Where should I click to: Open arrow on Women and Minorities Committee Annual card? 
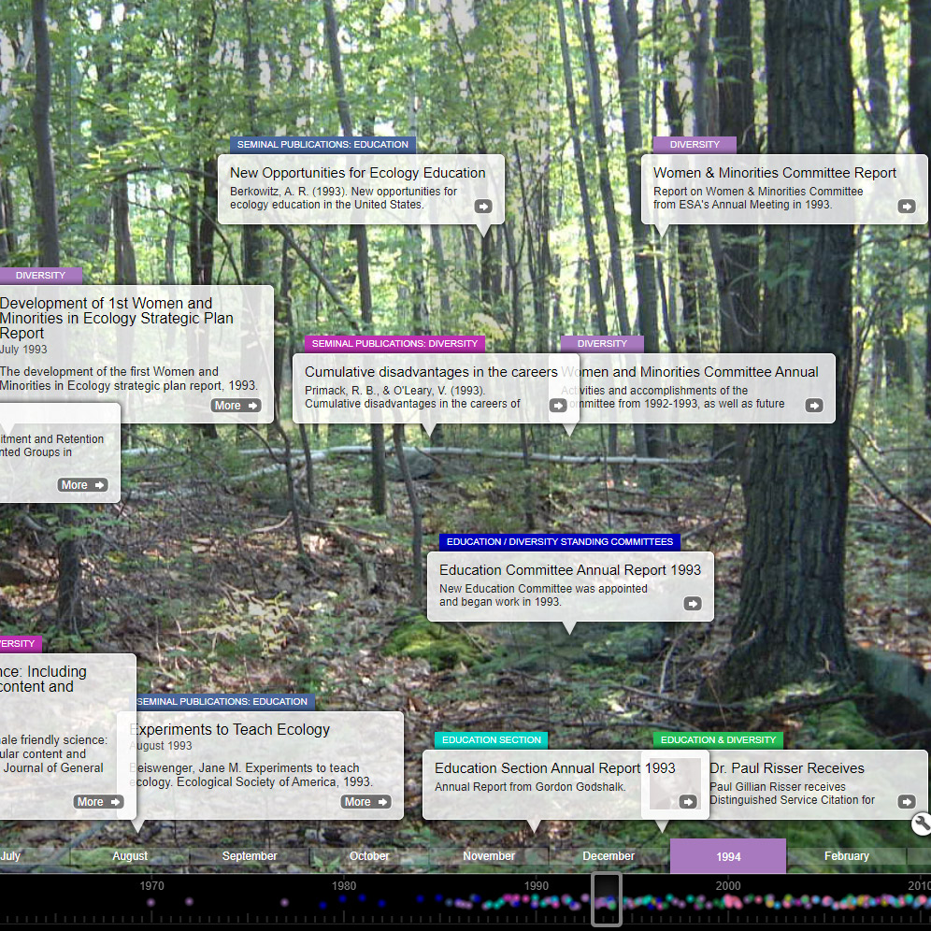pos(814,406)
